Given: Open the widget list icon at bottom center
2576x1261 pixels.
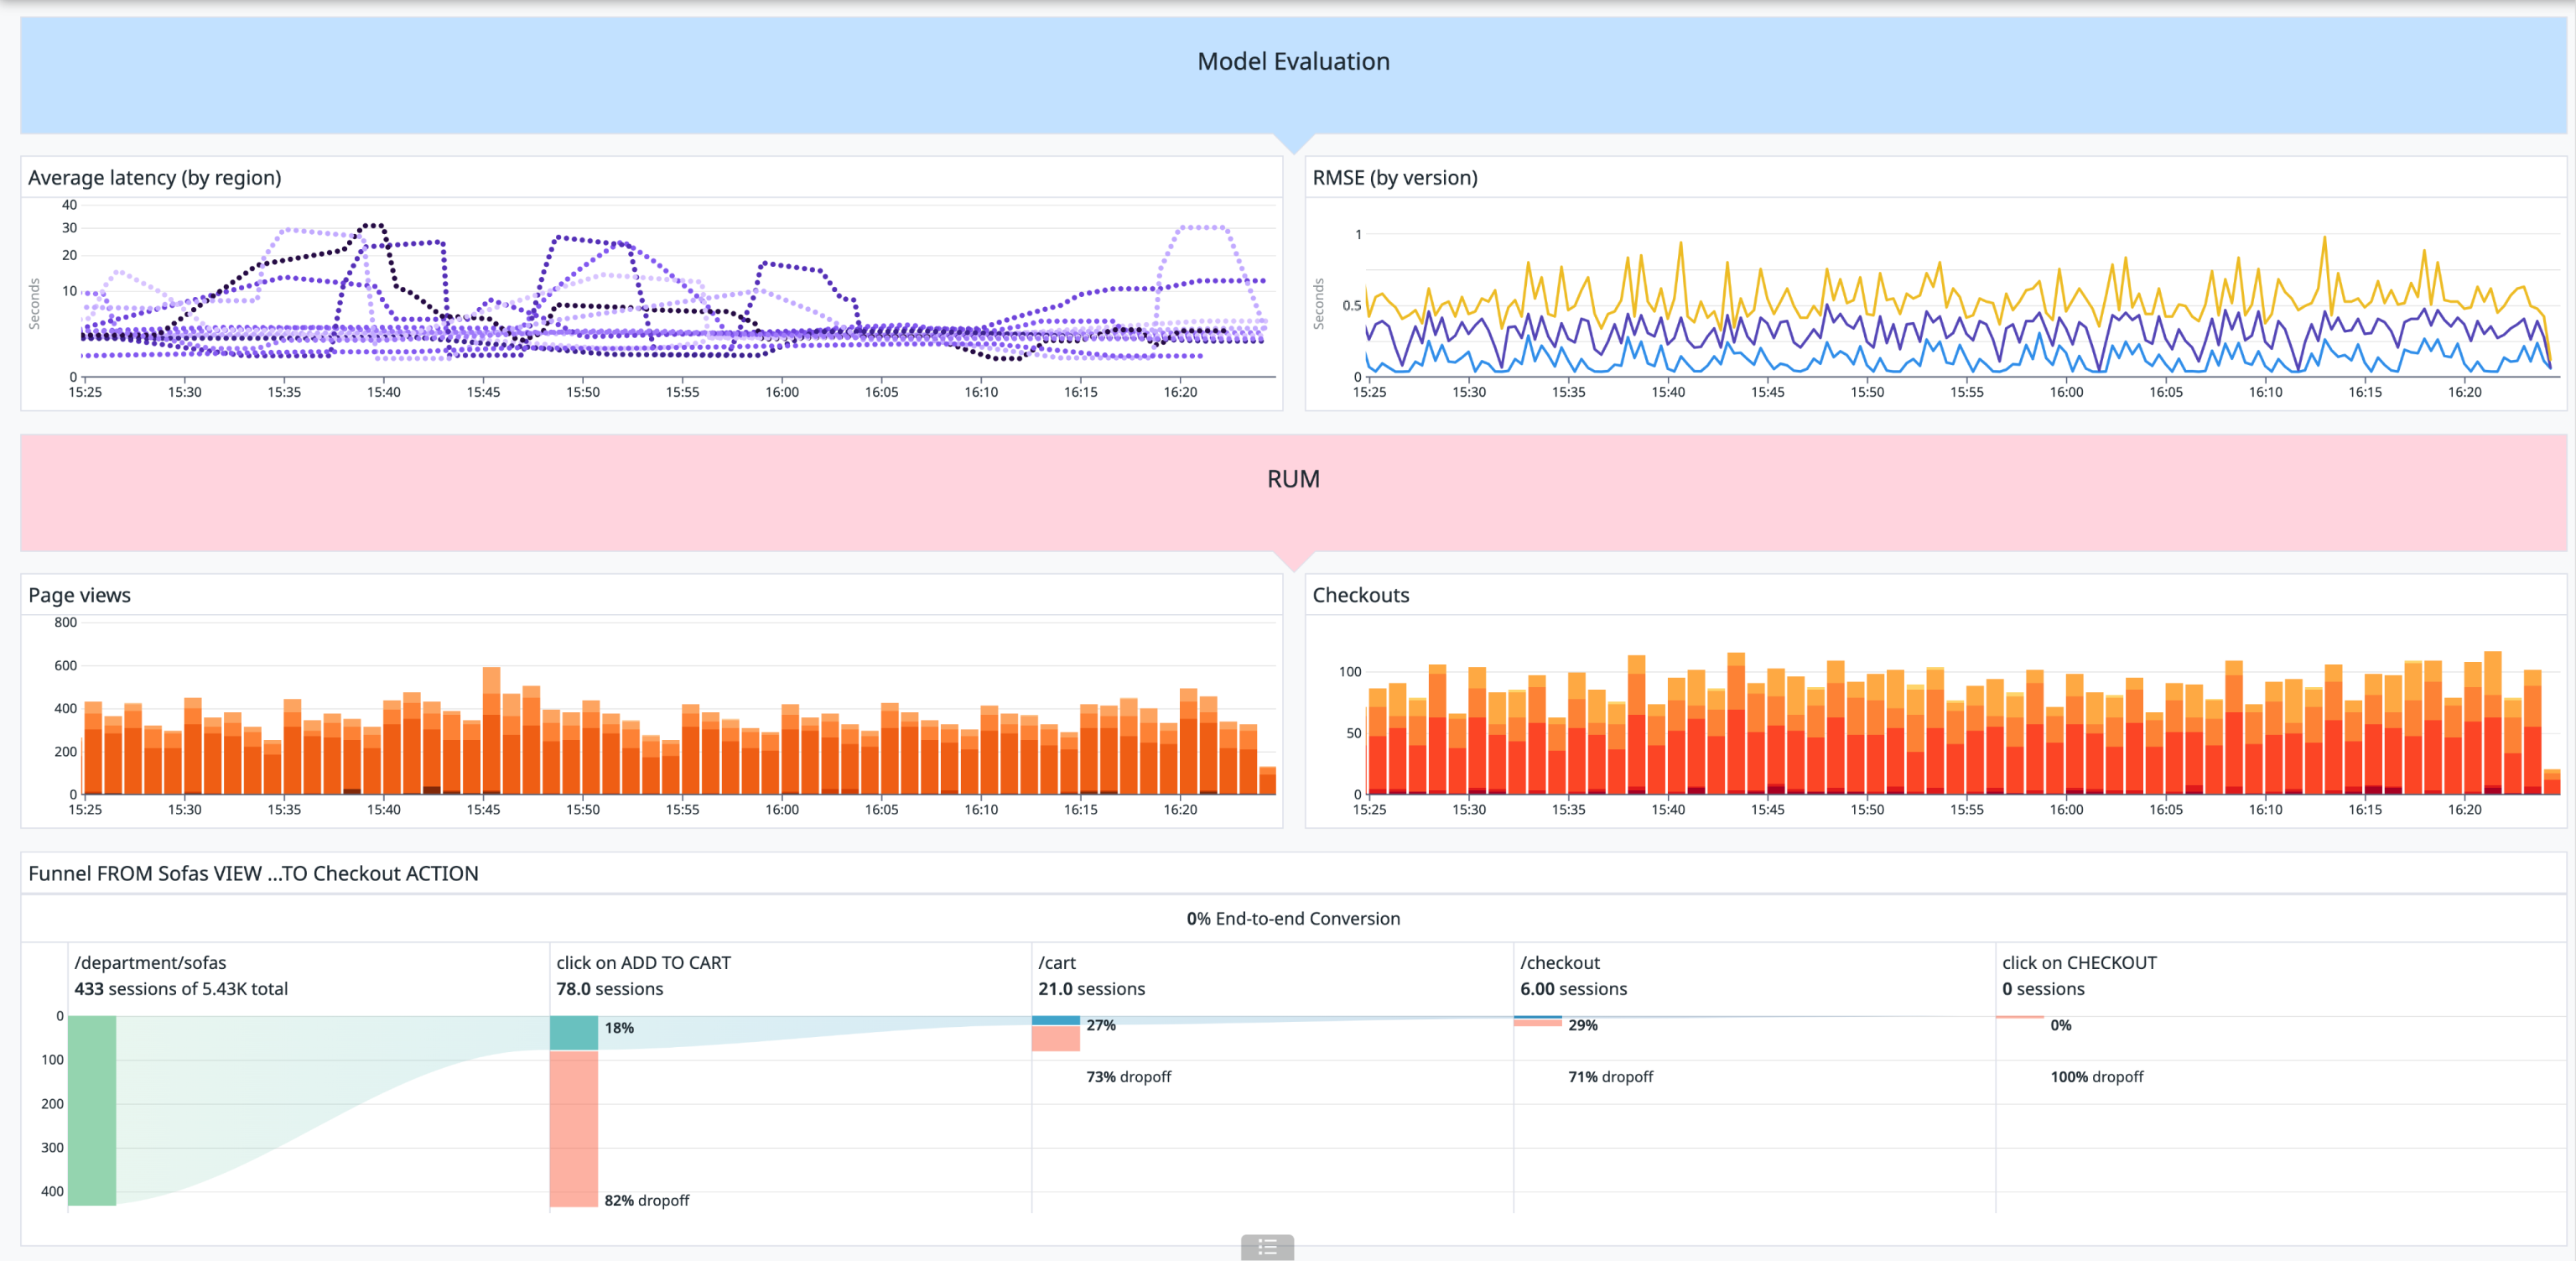Looking at the screenshot, I should (x=1266, y=1247).
